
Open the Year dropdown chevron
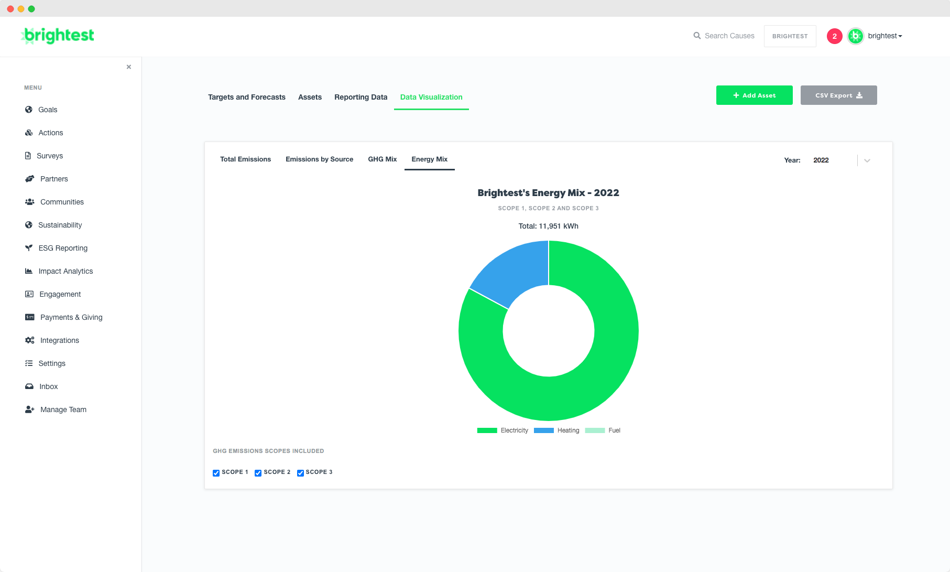[x=867, y=160]
